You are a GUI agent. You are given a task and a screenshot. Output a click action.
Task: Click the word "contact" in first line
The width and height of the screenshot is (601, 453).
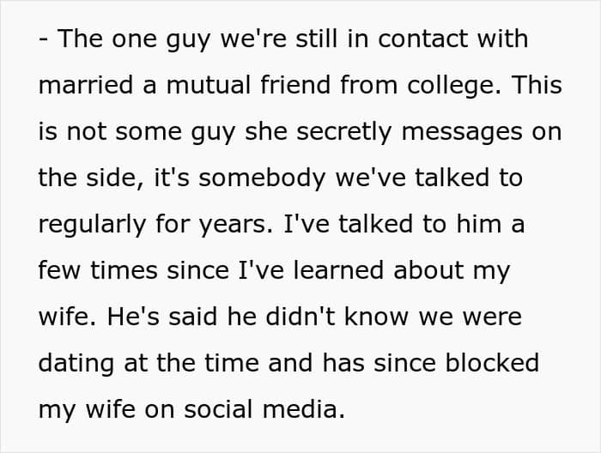[x=423, y=39]
